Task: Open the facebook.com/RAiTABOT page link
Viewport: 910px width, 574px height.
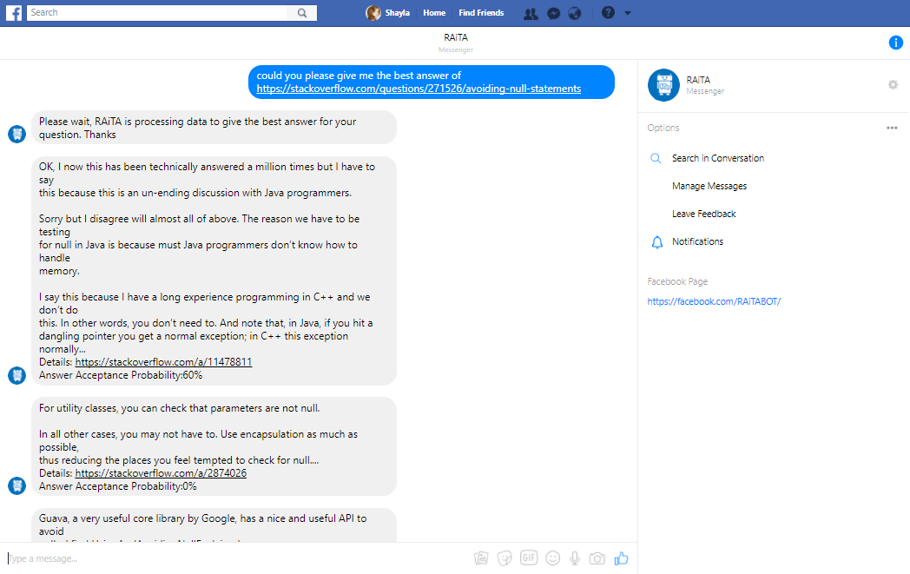Action: coord(714,302)
